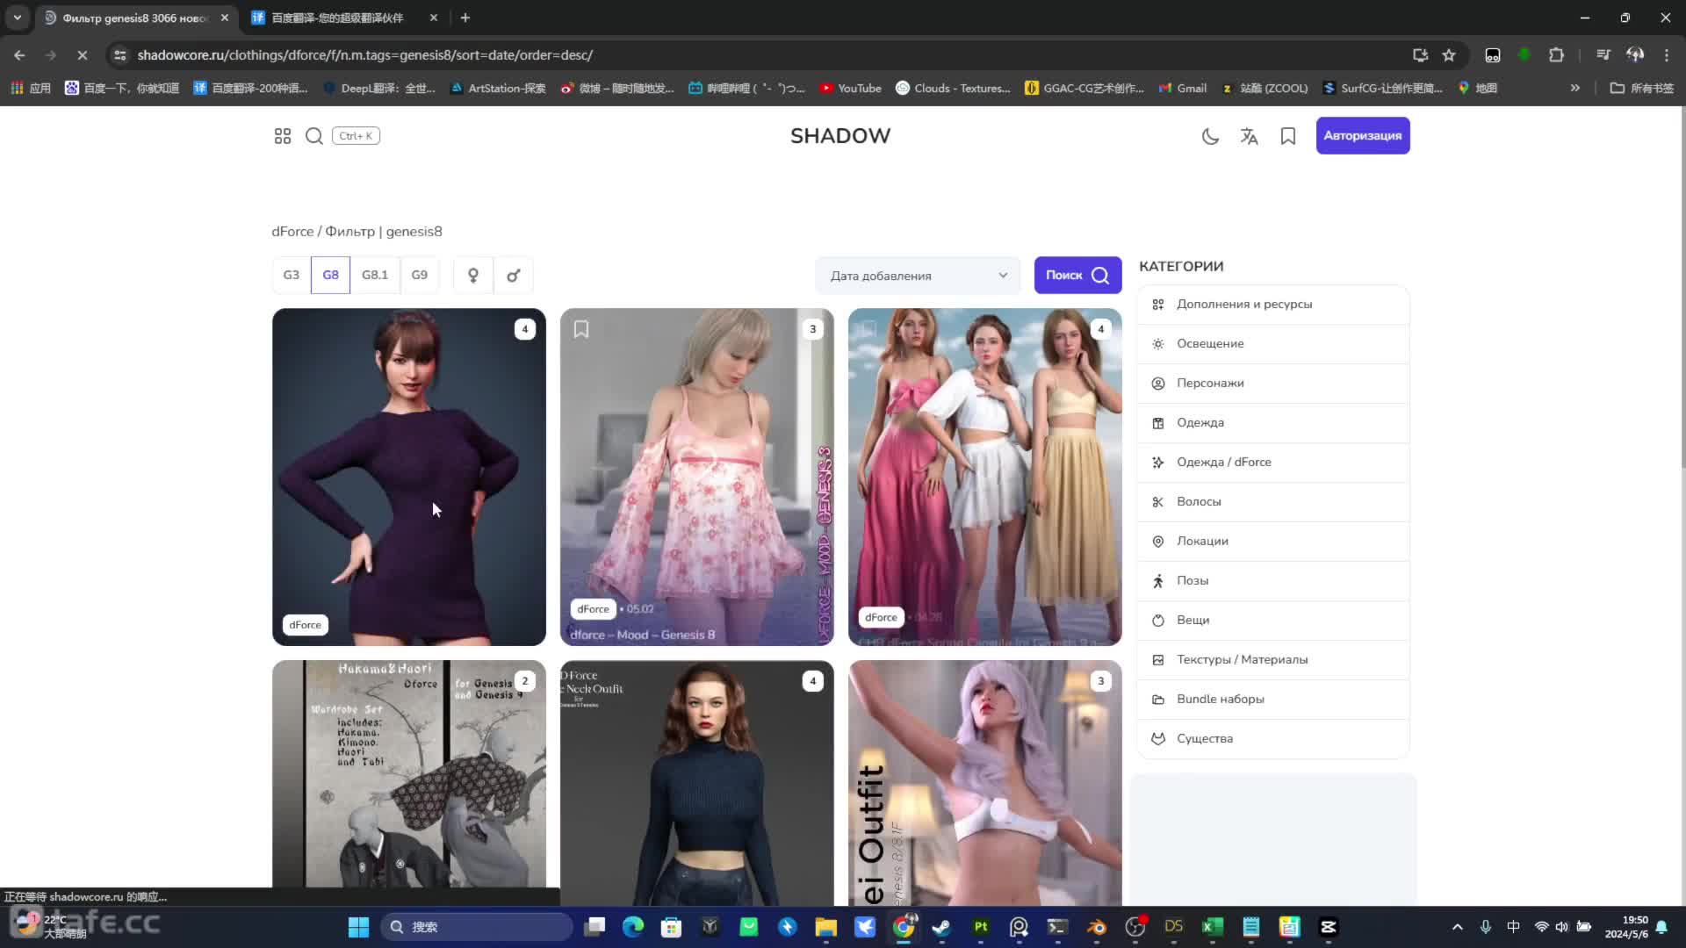Open Substance Painter from taskbar
The image size is (1686, 948).
coord(980,927)
